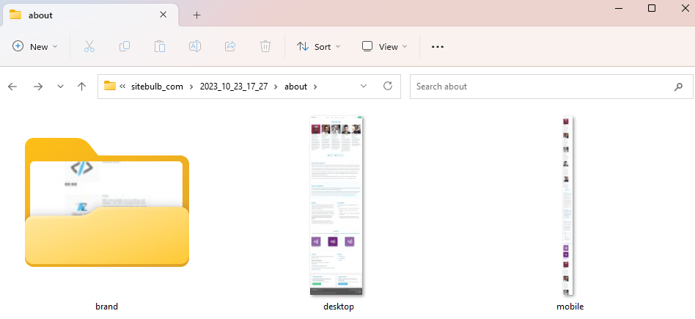Click the folder icon in address bar
The width and height of the screenshot is (695, 319).
(109, 86)
